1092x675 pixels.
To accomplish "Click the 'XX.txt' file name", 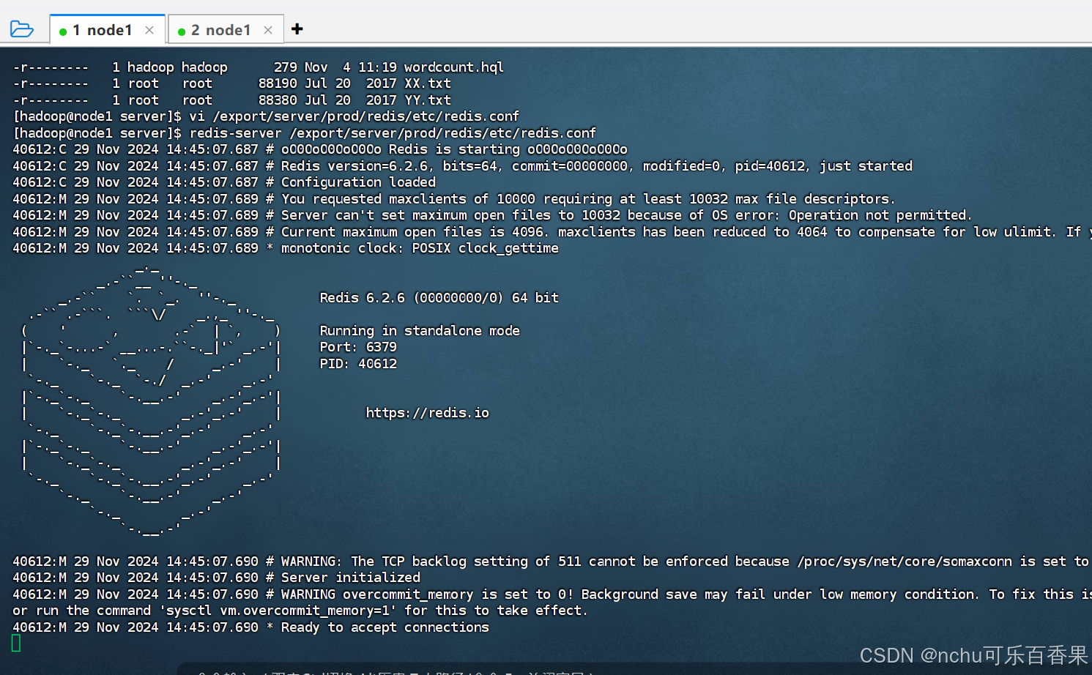I will 428,83.
